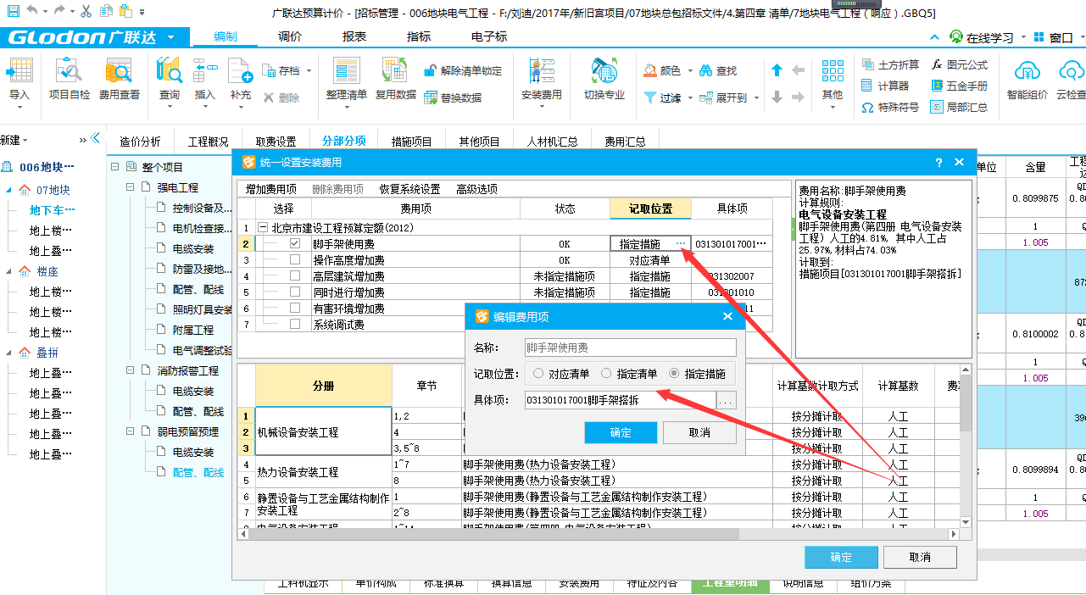1086x595 pixels.
Task: Open 土方折算 earthwork conversion tool
Action: [890, 64]
